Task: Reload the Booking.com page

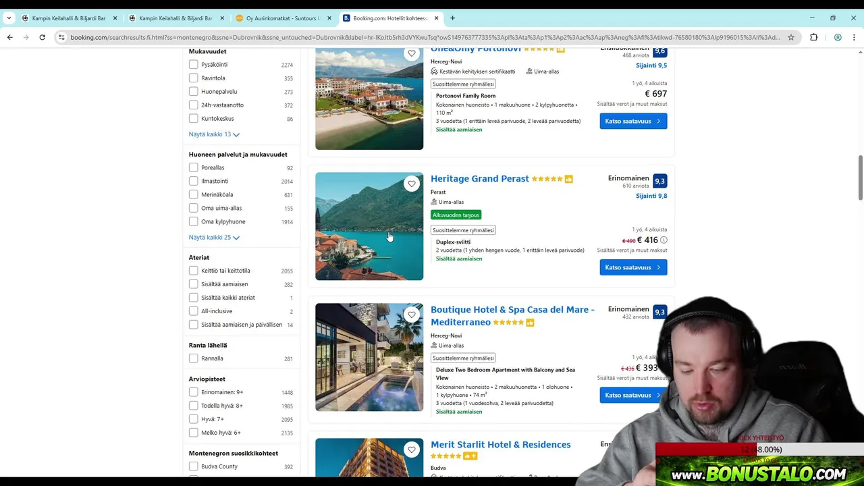Action: 42,37
